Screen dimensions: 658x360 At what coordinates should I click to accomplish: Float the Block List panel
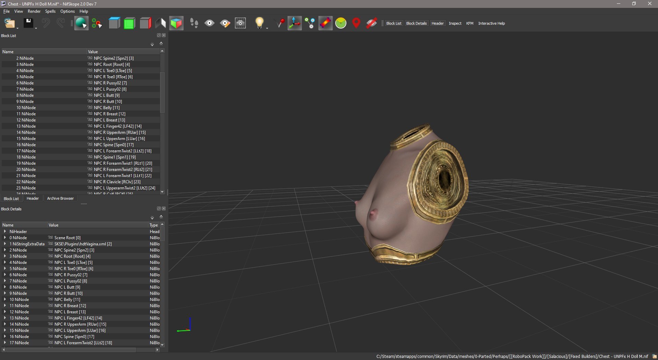(159, 35)
